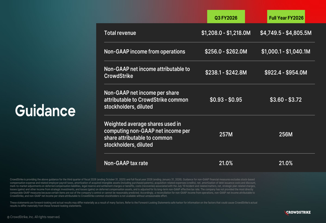Click the CrowdStrike copyright notice text

click(34, 217)
